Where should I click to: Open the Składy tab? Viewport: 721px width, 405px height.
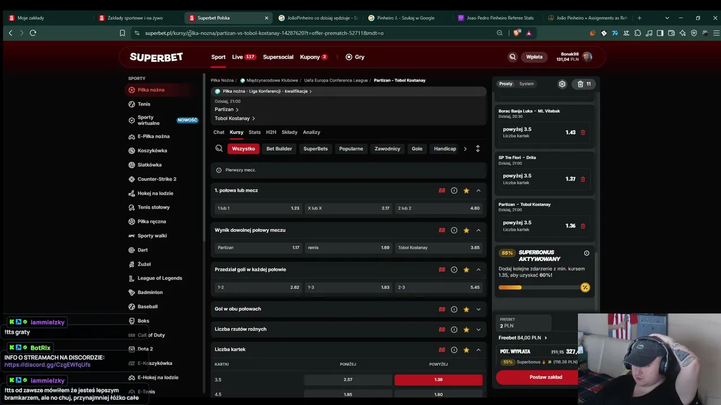290,132
